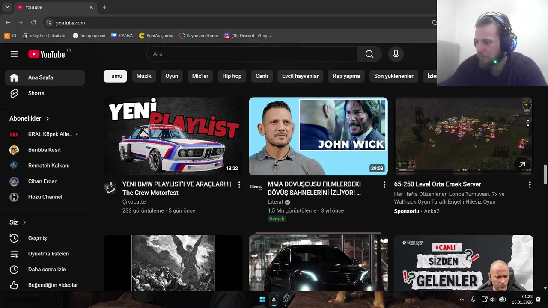Open RoniAraştırma bookmark

pos(156,36)
